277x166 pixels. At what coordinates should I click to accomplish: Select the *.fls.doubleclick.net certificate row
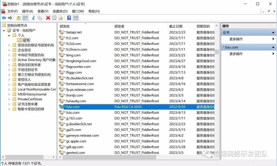tap(136, 78)
